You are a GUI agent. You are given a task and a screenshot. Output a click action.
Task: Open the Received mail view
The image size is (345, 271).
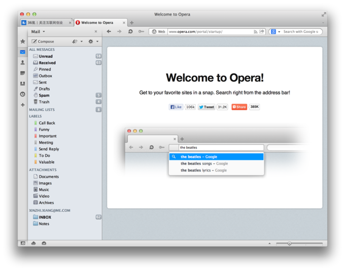tap(65, 63)
